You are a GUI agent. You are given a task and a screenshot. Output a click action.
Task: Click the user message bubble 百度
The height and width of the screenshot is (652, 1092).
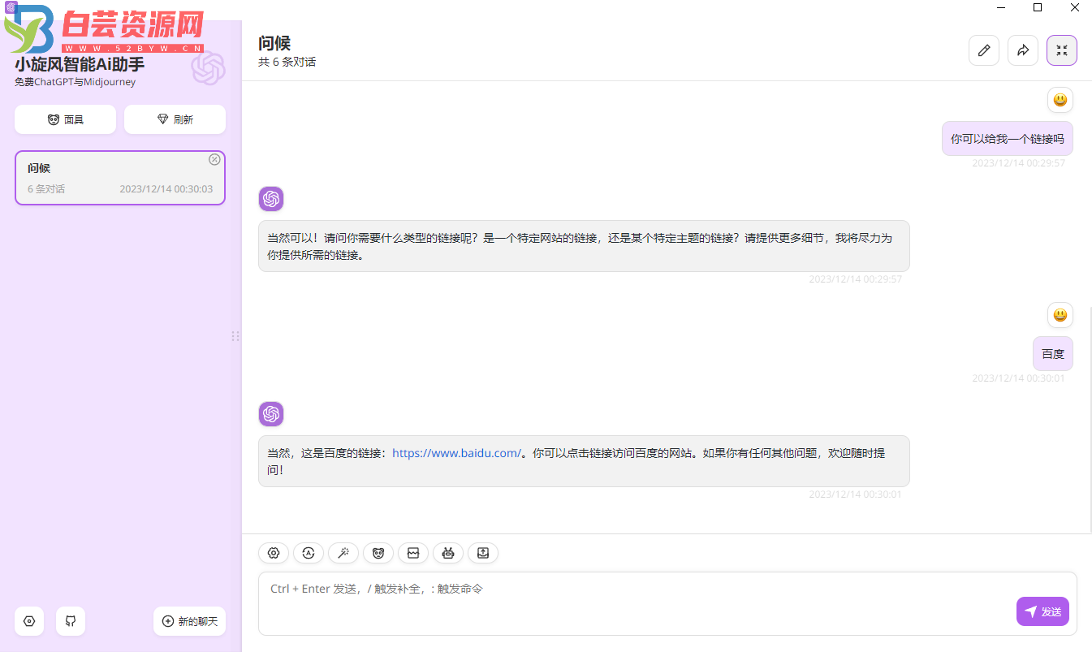pos(1053,354)
